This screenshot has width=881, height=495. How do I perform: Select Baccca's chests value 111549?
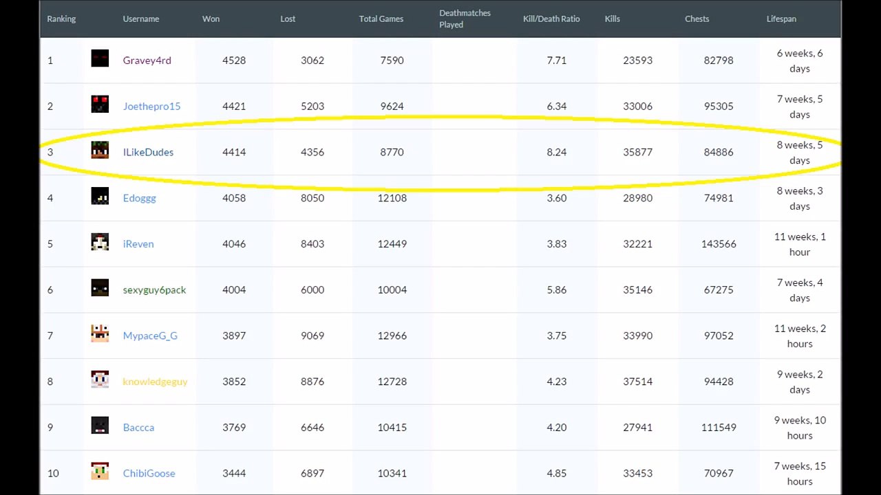719,428
